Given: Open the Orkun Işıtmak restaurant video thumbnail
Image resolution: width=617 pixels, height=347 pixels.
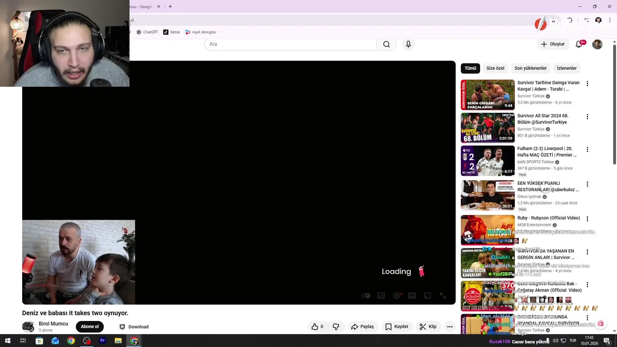Looking at the screenshot, I should 487,195.
